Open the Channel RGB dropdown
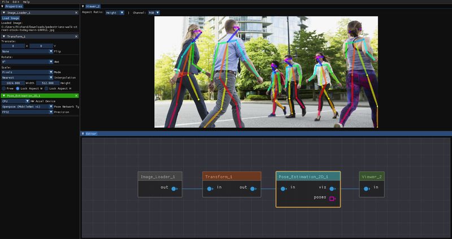 pyautogui.click(x=154, y=12)
